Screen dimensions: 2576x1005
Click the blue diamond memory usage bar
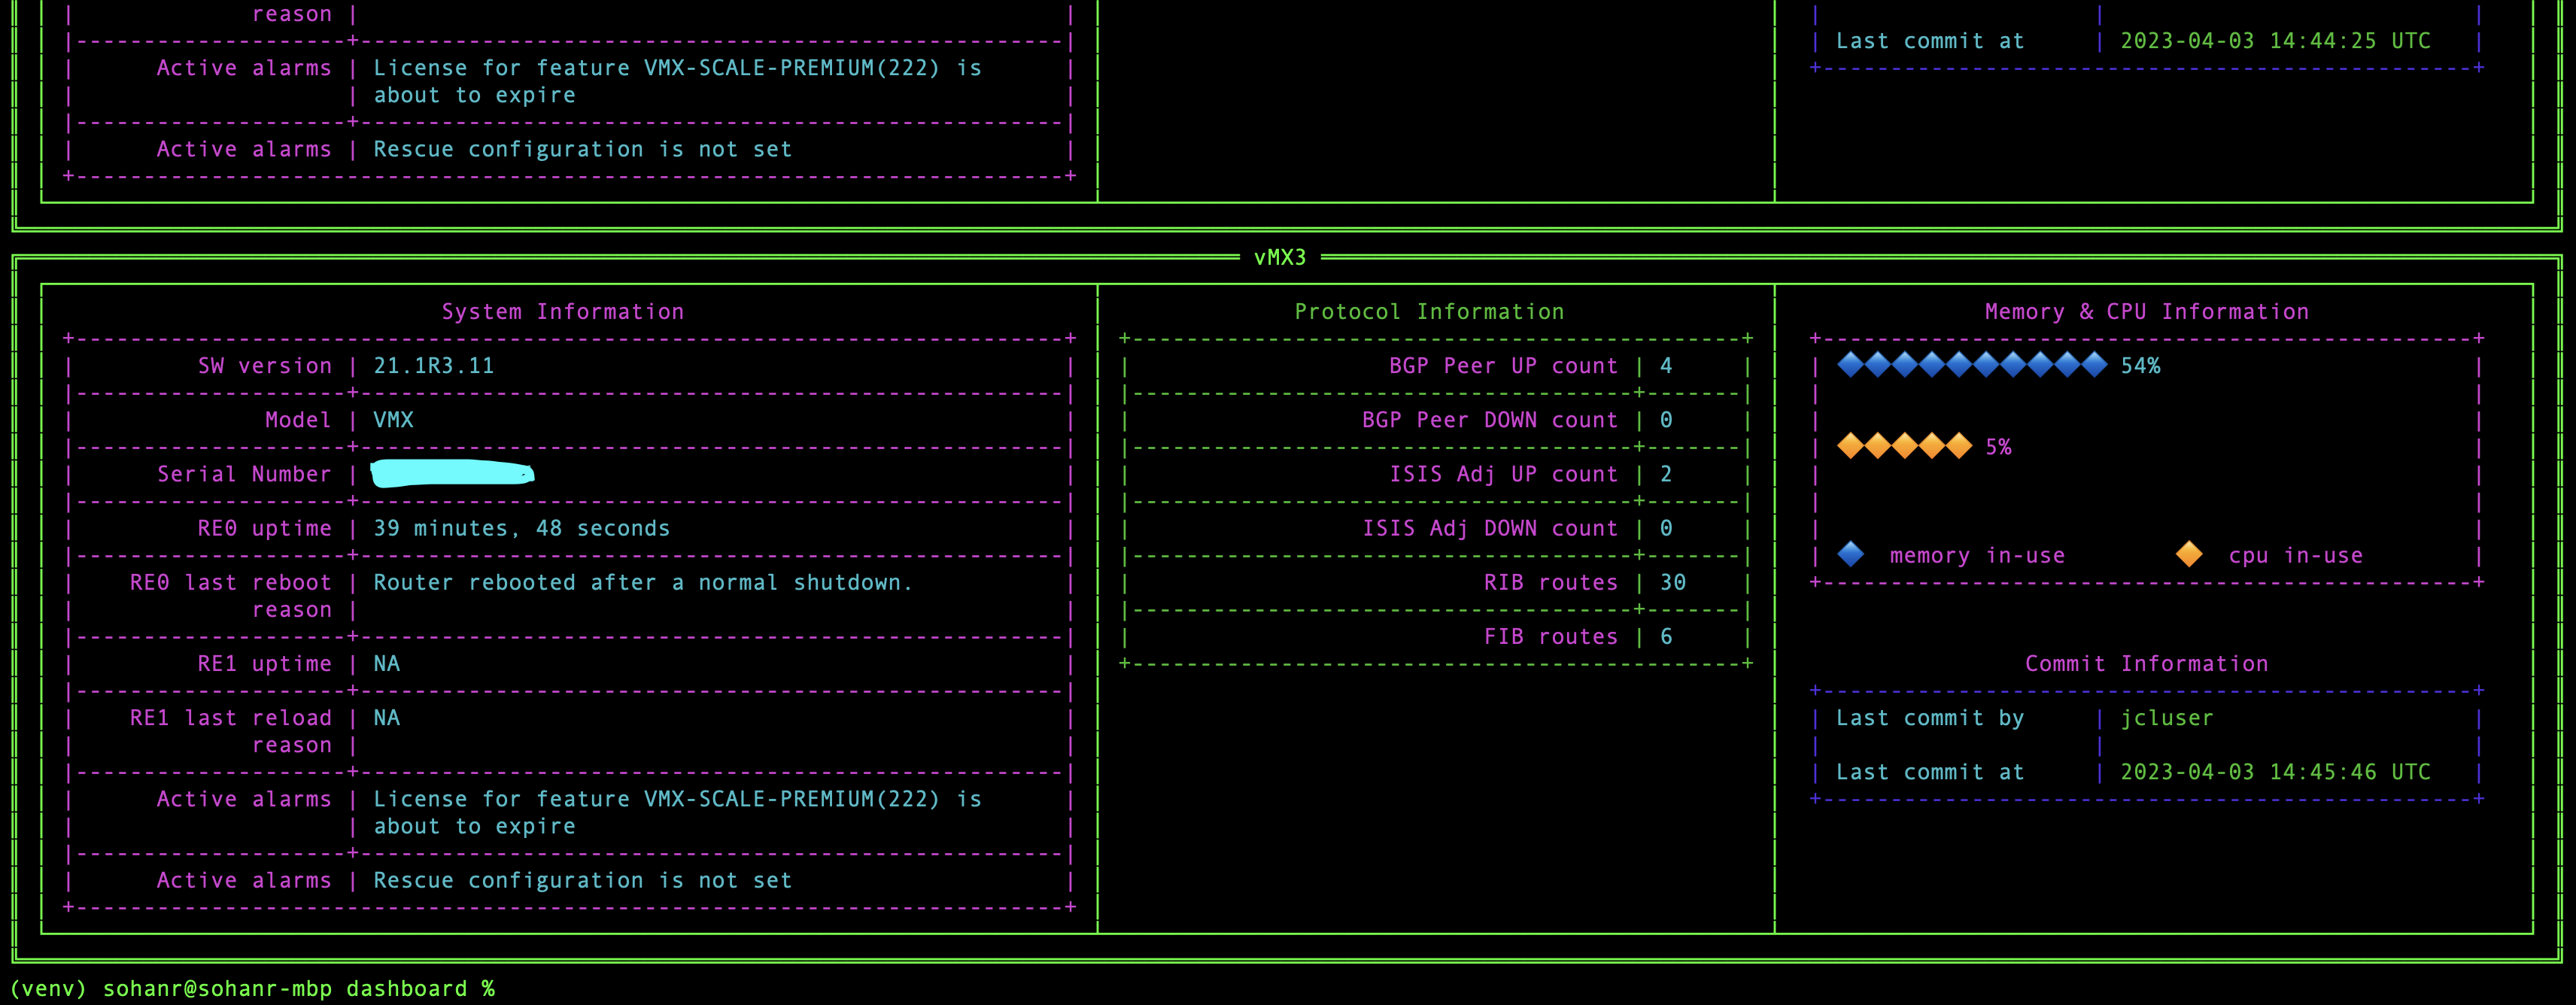[x=1972, y=365]
